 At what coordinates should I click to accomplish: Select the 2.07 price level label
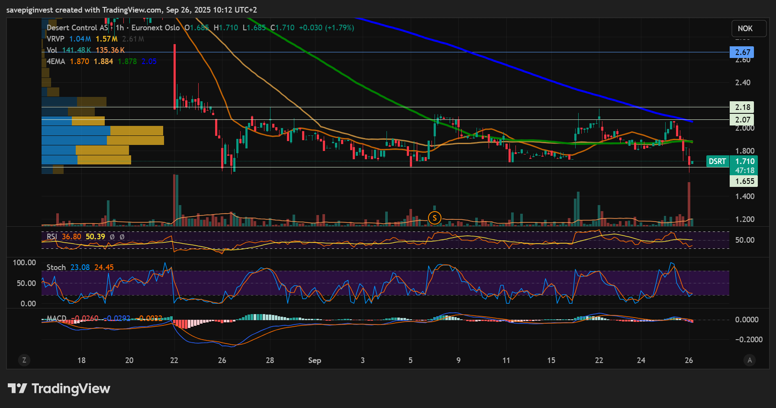[742, 120]
